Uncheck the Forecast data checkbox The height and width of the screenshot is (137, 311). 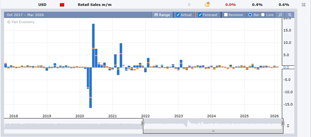[200, 15]
